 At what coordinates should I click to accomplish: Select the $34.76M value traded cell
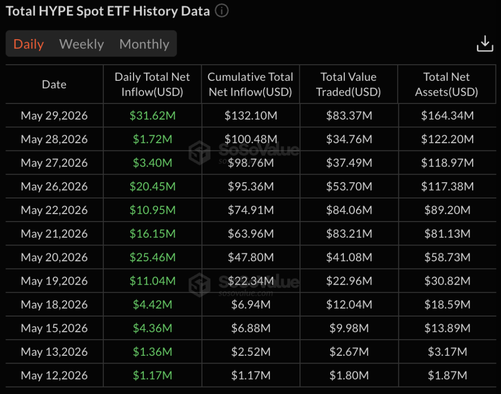coord(349,139)
